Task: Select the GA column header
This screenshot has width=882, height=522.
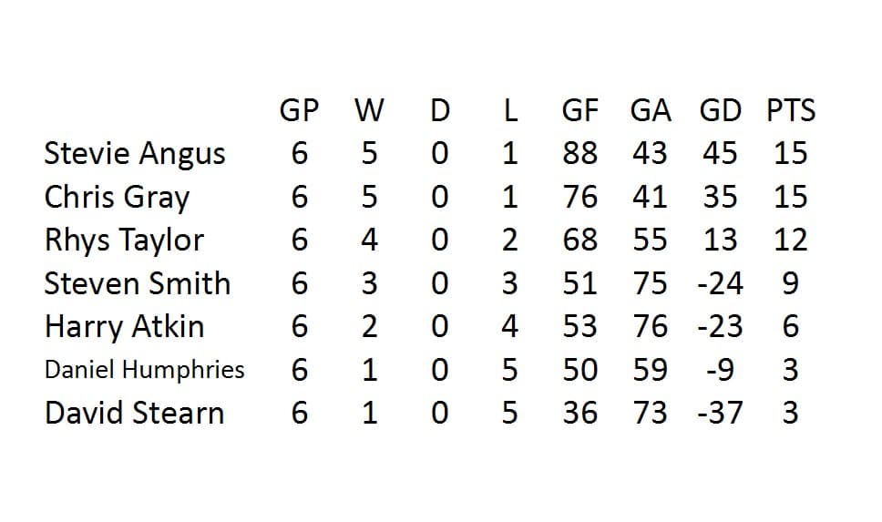Action: [650, 111]
